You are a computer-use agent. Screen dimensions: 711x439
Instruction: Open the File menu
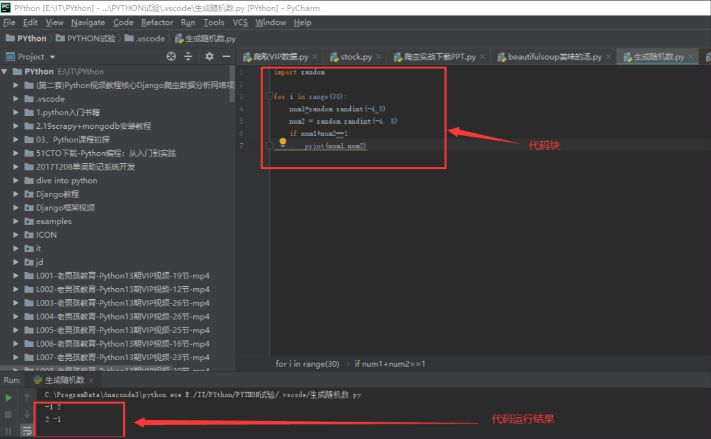tap(9, 22)
